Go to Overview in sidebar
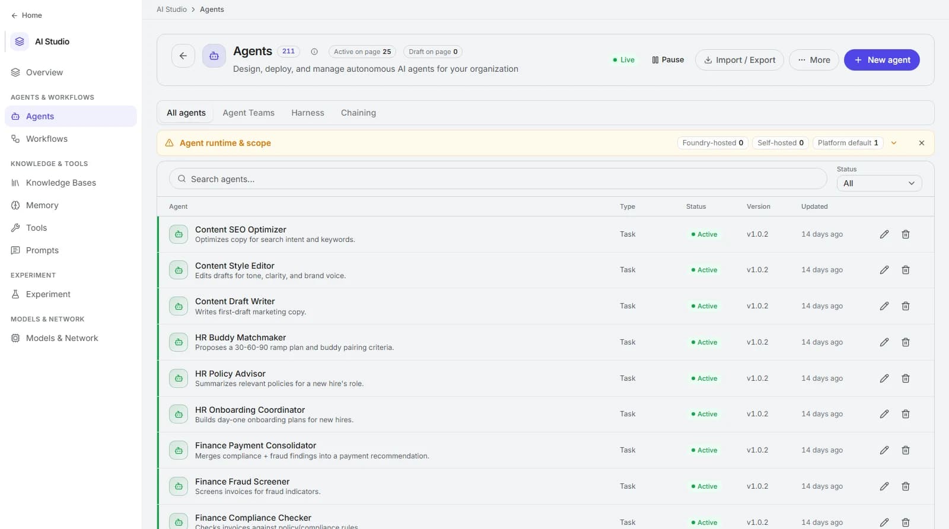 click(71, 72)
